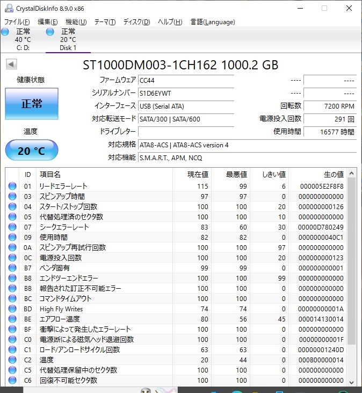Click the 現在値 column header
The width and height of the screenshot is (362, 393).
[192, 174]
